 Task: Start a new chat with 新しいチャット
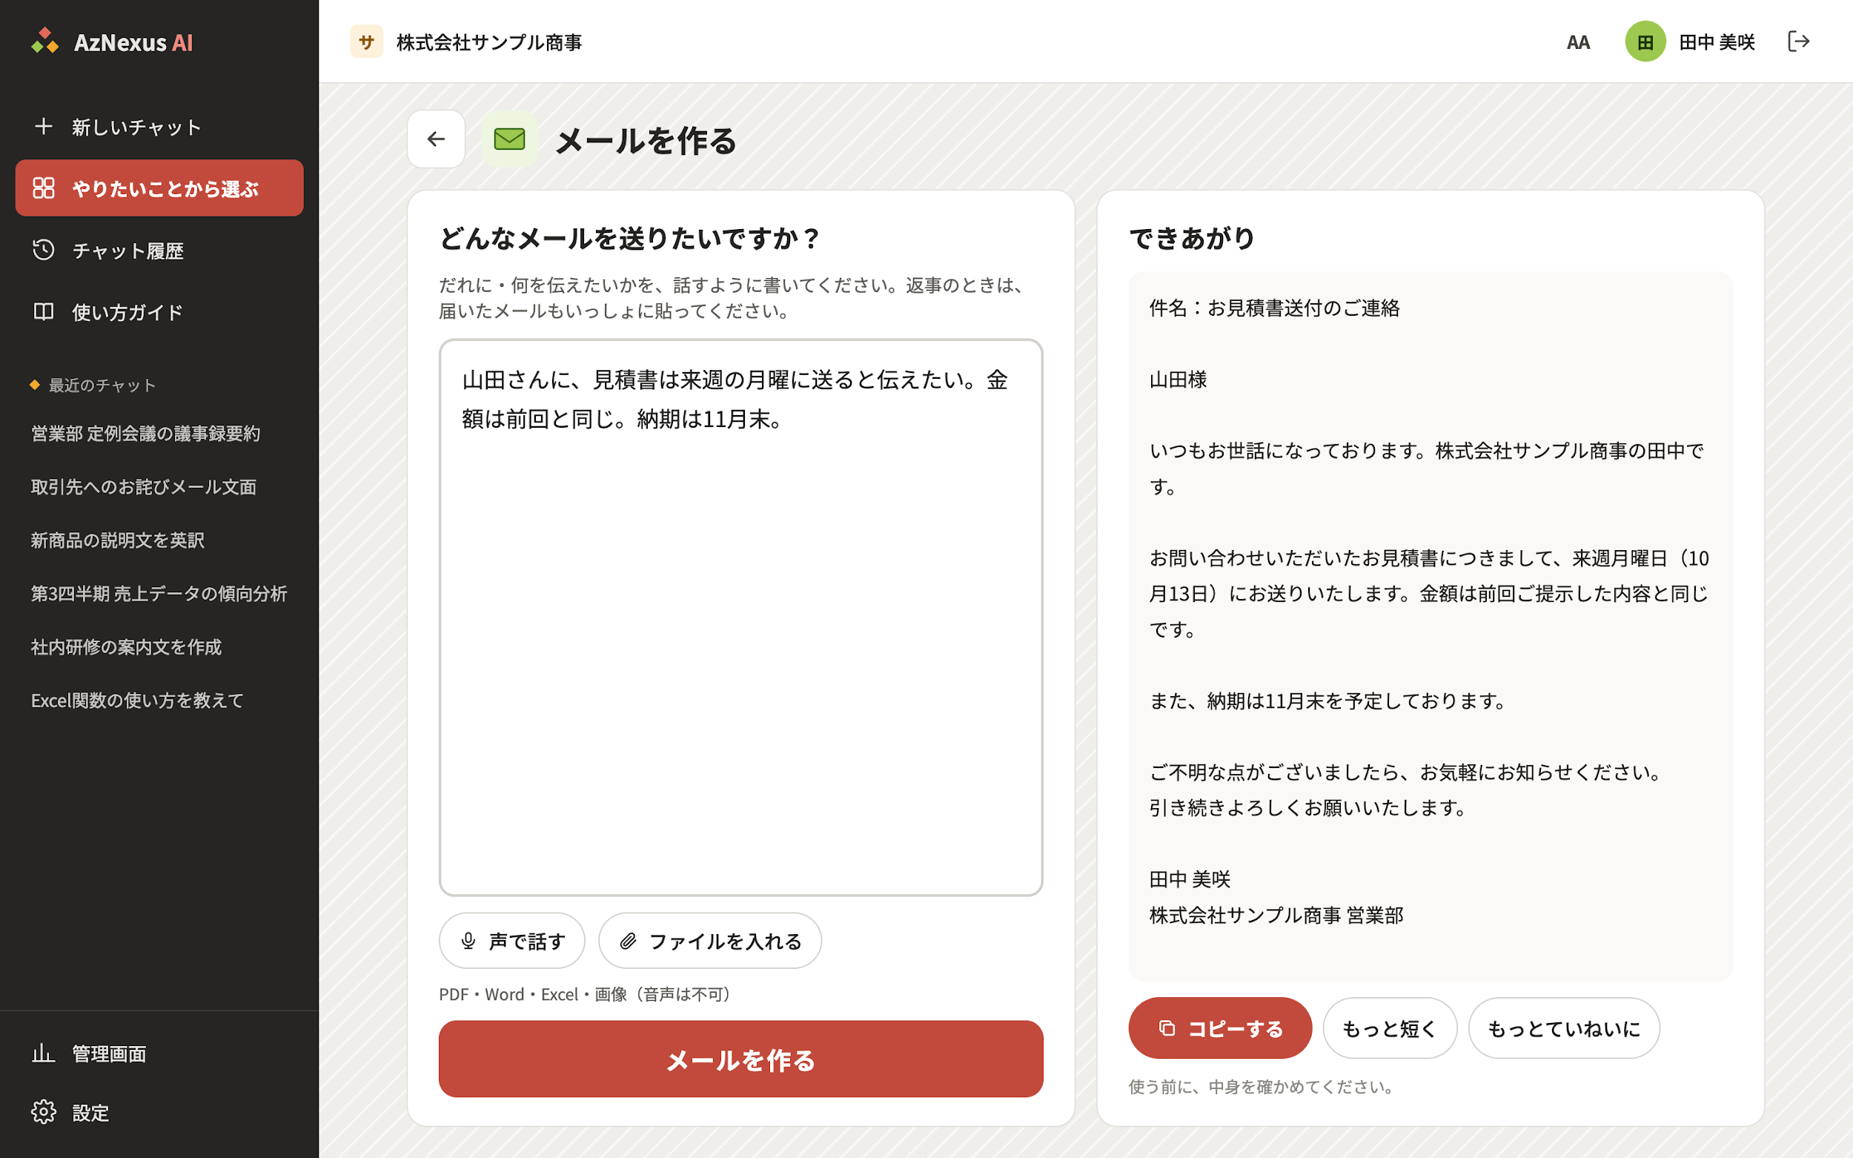tap(159, 126)
